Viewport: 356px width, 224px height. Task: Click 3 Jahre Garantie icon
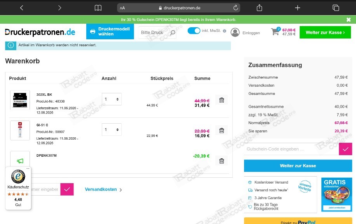250,198
